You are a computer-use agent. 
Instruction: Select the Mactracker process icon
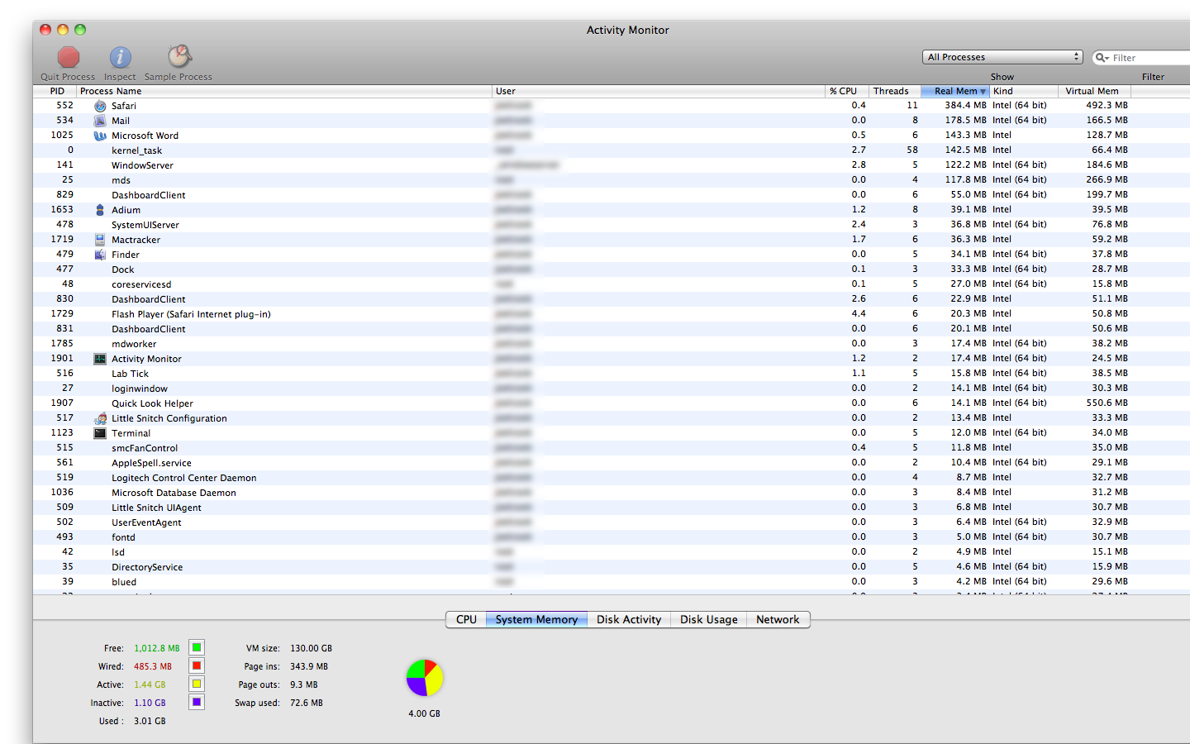click(x=100, y=240)
